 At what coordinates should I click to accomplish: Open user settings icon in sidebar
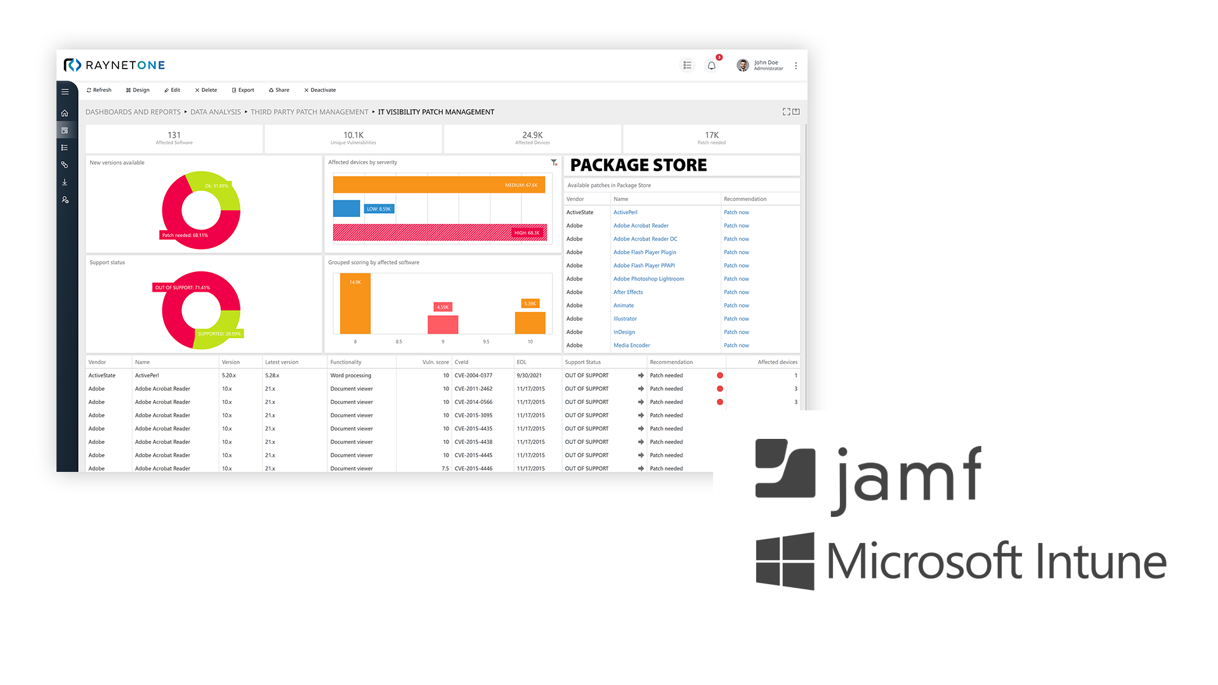coord(65,200)
